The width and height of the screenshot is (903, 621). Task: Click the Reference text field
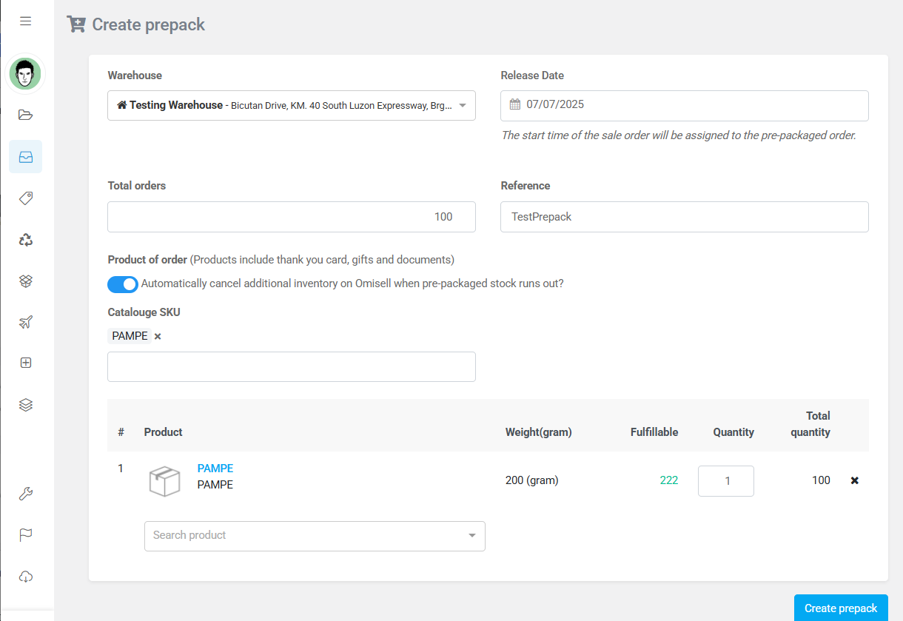pos(684,217)
